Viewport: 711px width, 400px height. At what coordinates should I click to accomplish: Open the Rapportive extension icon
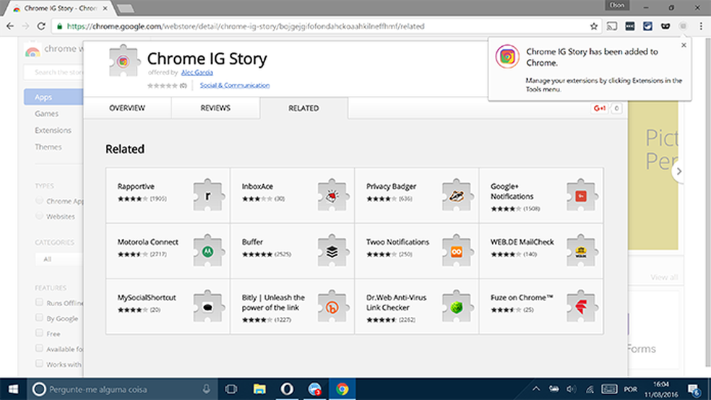[209, 195]
